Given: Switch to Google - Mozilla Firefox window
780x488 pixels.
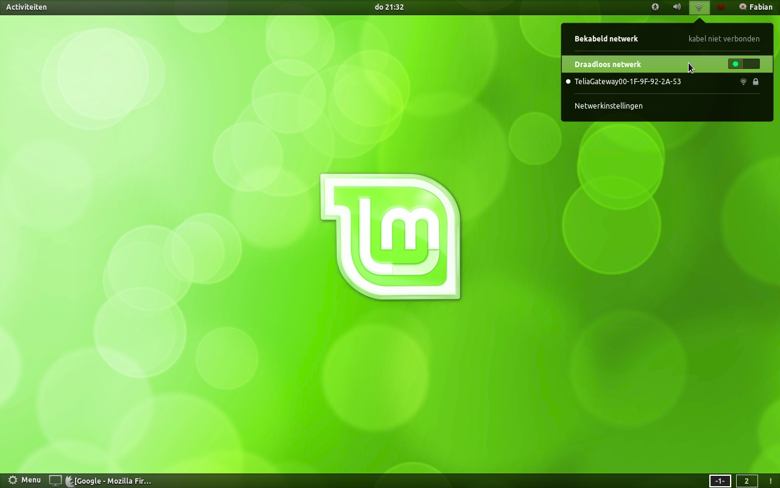Looking at the screenshot, I should point(108,481).
